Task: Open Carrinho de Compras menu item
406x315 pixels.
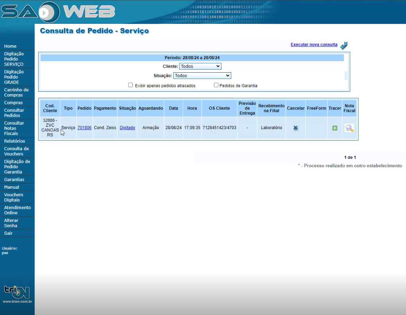Action: (x=16, y=93)
